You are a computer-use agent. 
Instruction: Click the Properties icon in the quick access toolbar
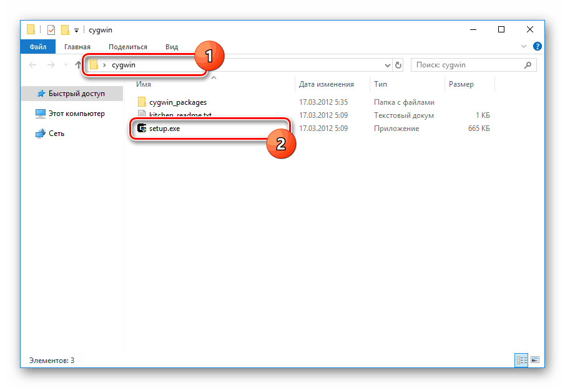(x=51, y=30)
